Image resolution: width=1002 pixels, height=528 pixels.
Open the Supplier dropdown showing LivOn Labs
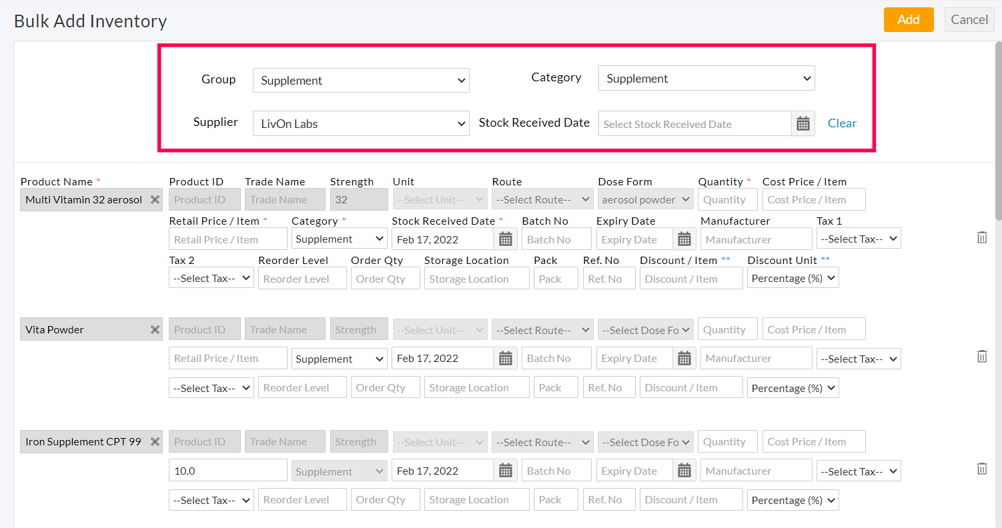pyautogui.click(x=360, y=123)
